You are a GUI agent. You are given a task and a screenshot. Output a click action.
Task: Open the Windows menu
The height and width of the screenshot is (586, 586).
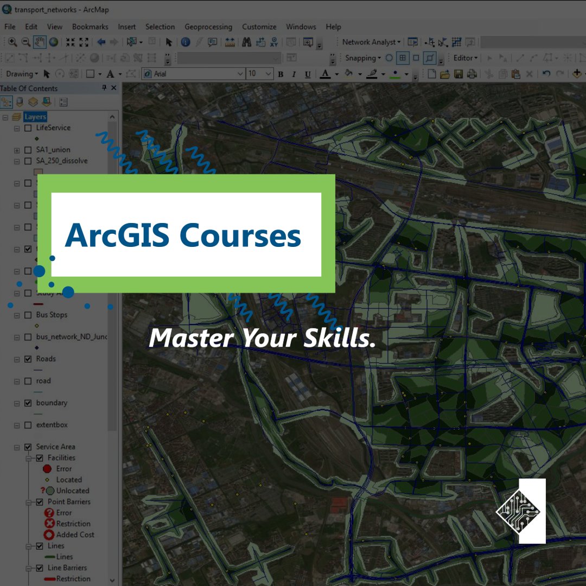pos(301,27)
